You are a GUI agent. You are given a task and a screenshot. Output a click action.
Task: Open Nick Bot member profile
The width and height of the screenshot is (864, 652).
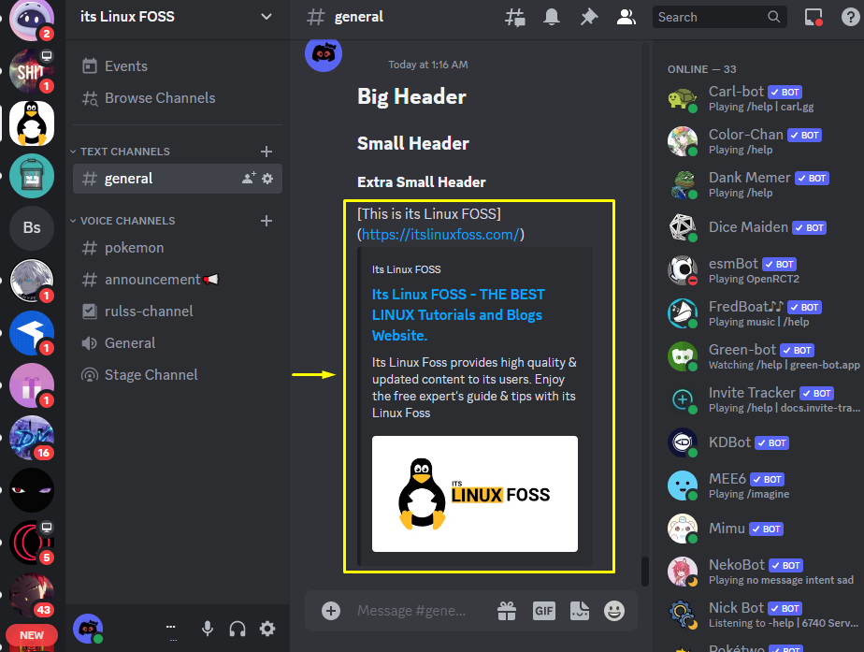pyautogui.click(x=759, y=614)
